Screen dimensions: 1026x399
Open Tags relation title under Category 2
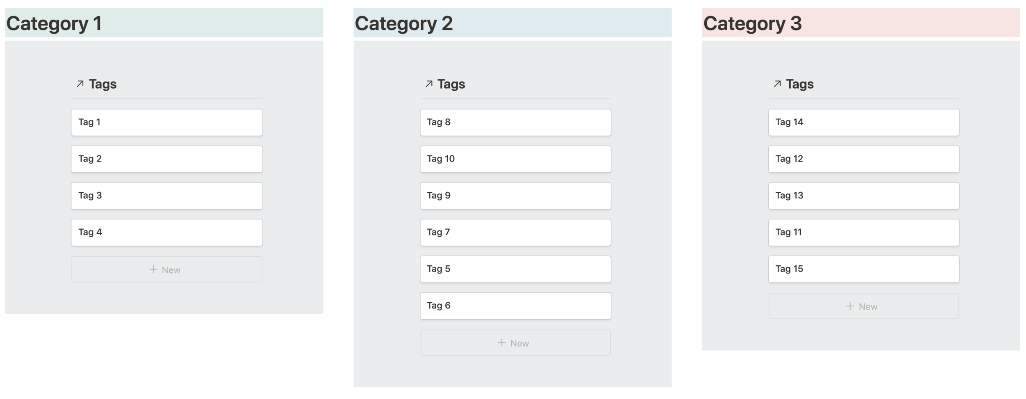pos(451,84)
